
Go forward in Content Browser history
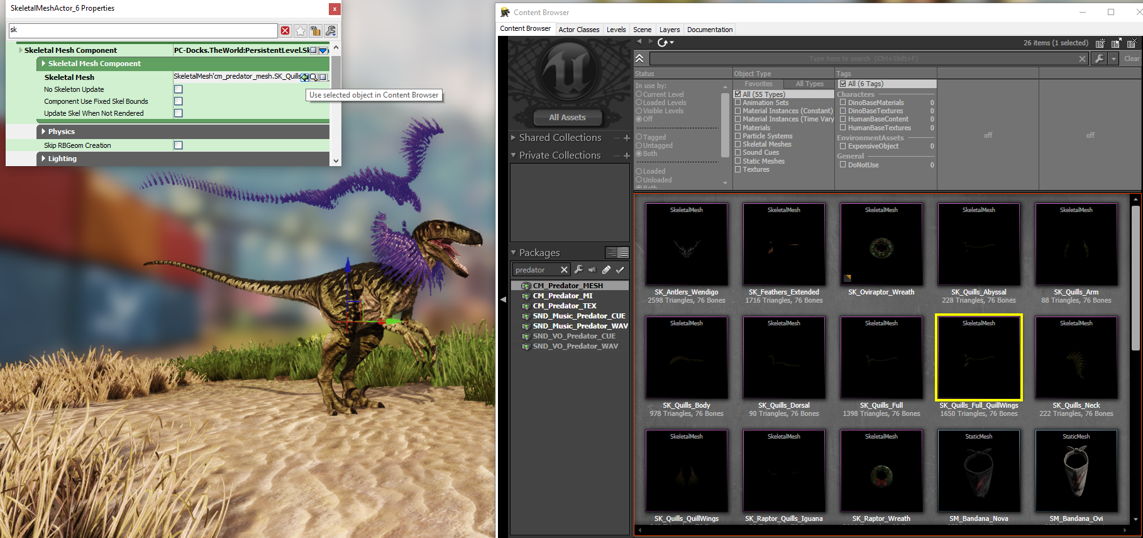(650, 42)
